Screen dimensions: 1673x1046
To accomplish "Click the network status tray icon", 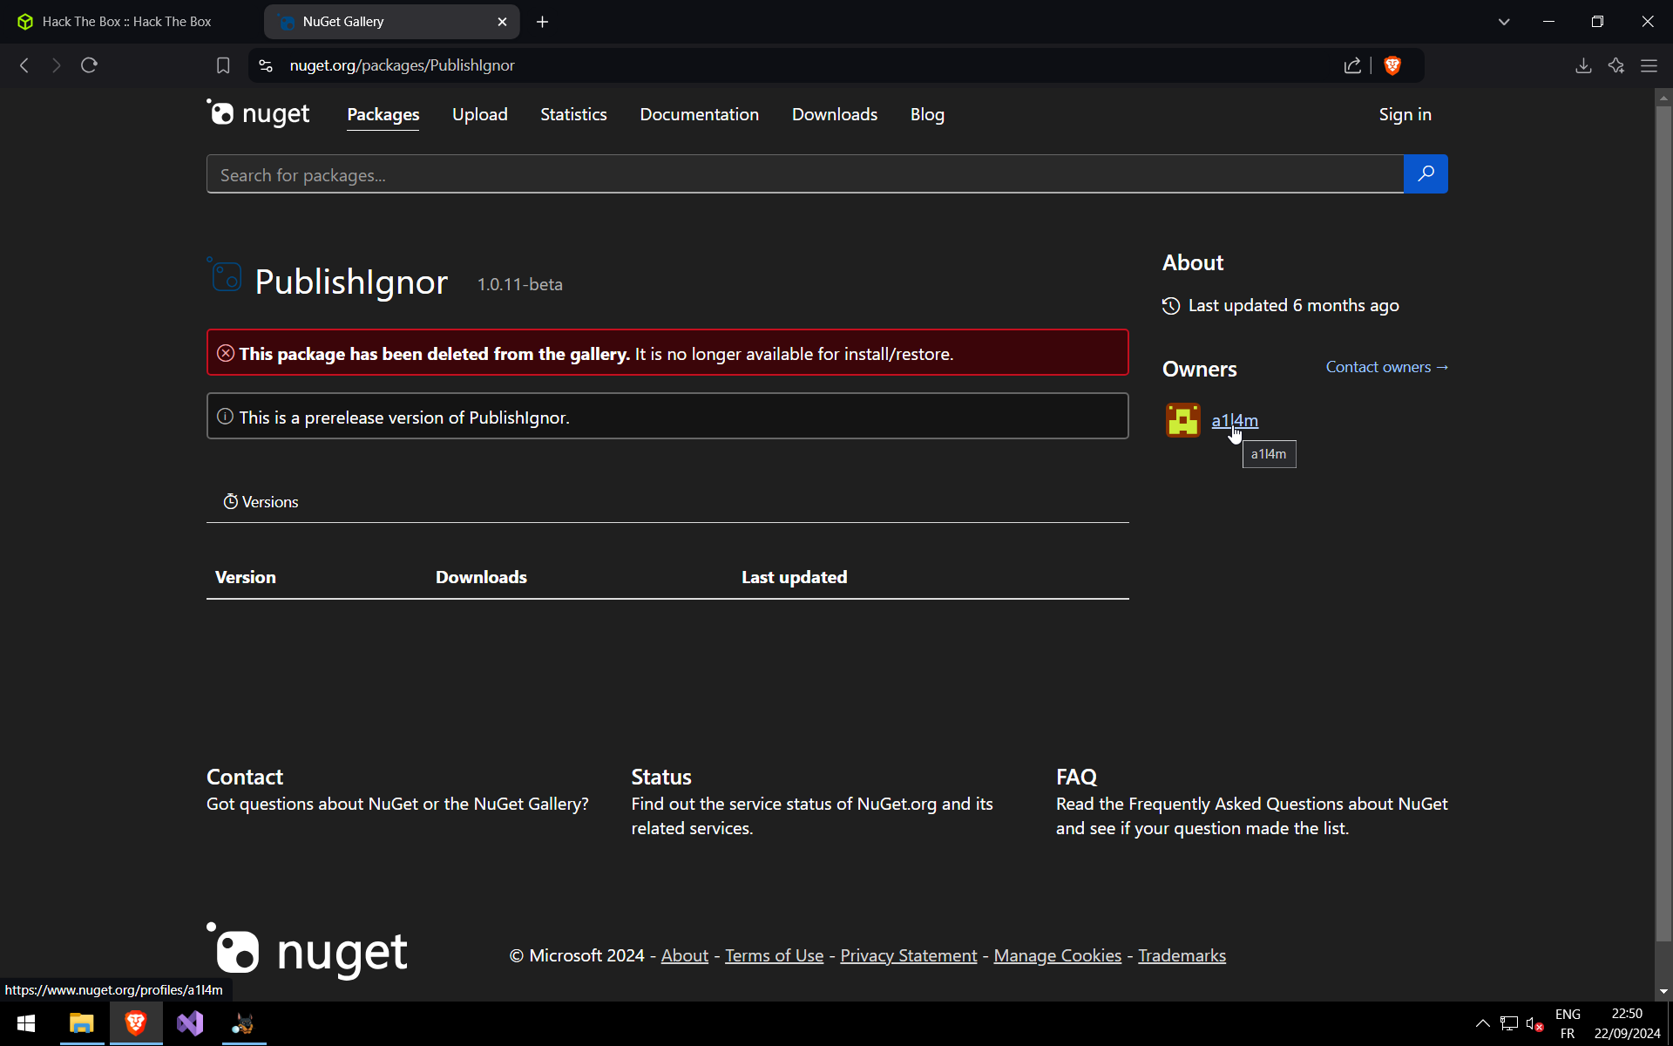I will (x=1509, y=1023).
